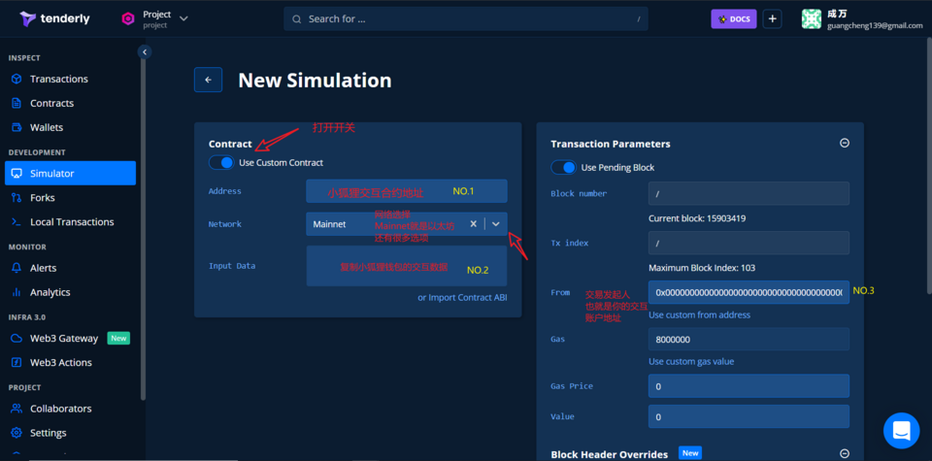Screen dimensions: 932x461
Task: Click the Local Transactions terminal icon
Action: (x=17, y=222)
